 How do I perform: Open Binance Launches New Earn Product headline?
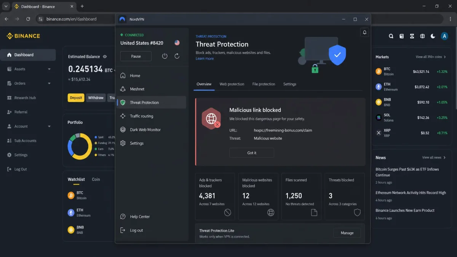[405, 210]
